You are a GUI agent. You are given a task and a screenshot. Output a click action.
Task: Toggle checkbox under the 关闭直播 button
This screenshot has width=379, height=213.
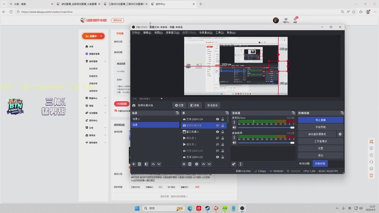116,111
